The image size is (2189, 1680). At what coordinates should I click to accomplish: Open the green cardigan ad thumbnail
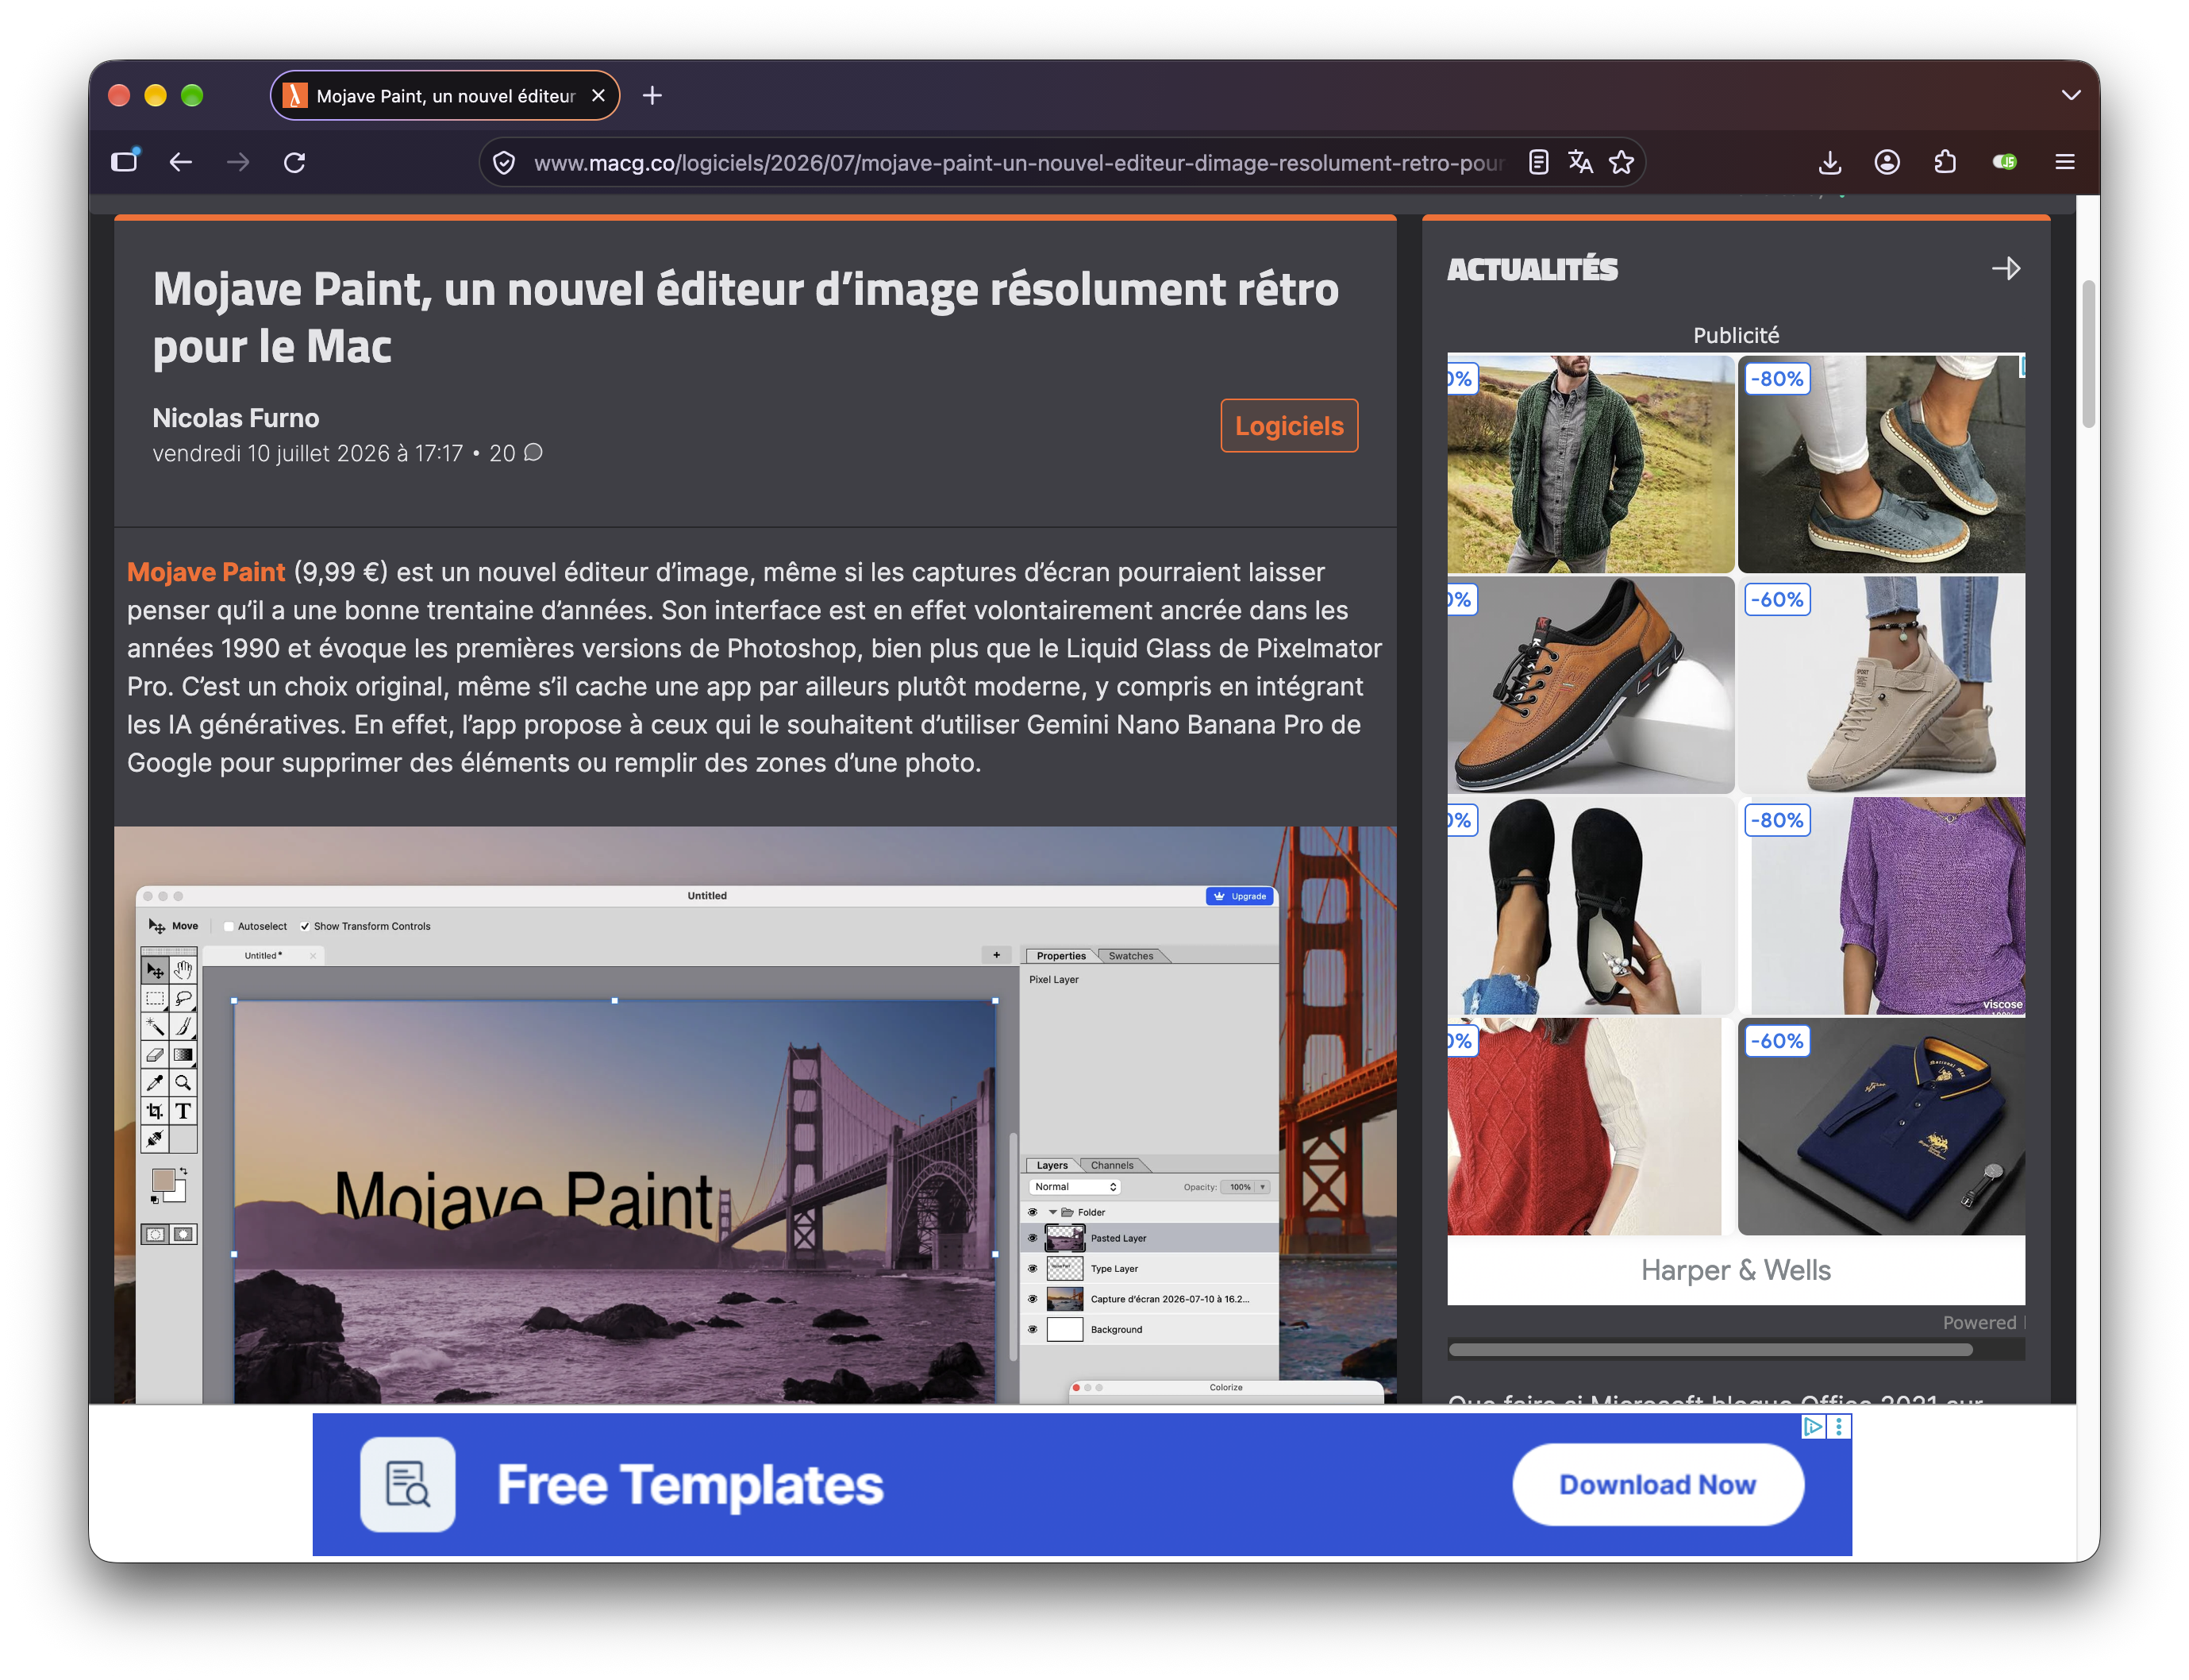point(1591,464)
